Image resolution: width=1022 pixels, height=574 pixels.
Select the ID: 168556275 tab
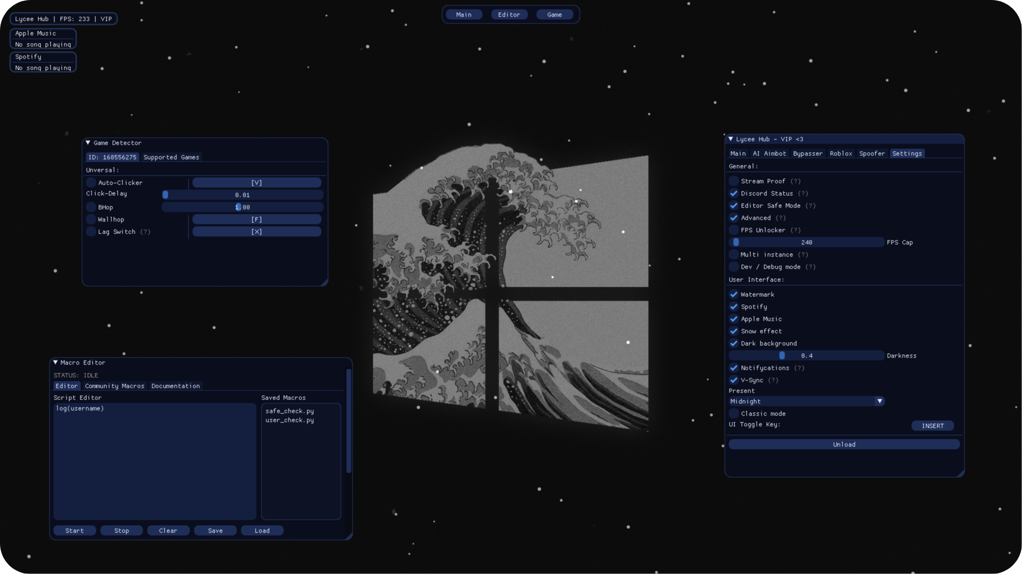(112, 157)
